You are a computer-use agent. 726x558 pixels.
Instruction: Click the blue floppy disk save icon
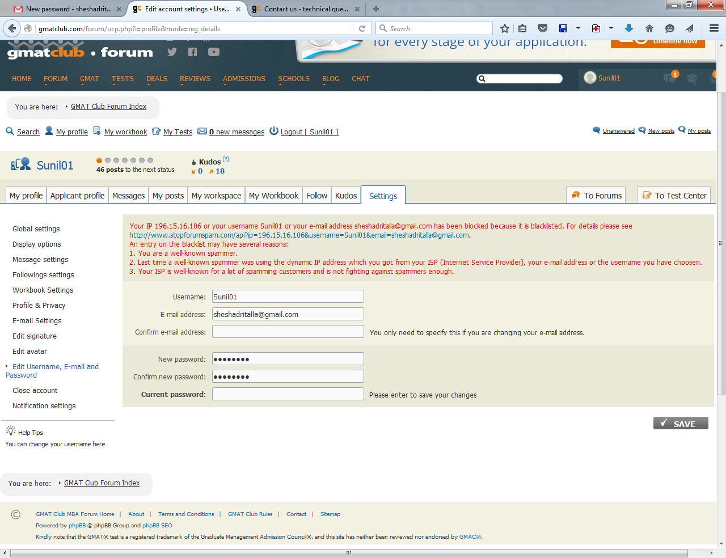pos(563,28)
